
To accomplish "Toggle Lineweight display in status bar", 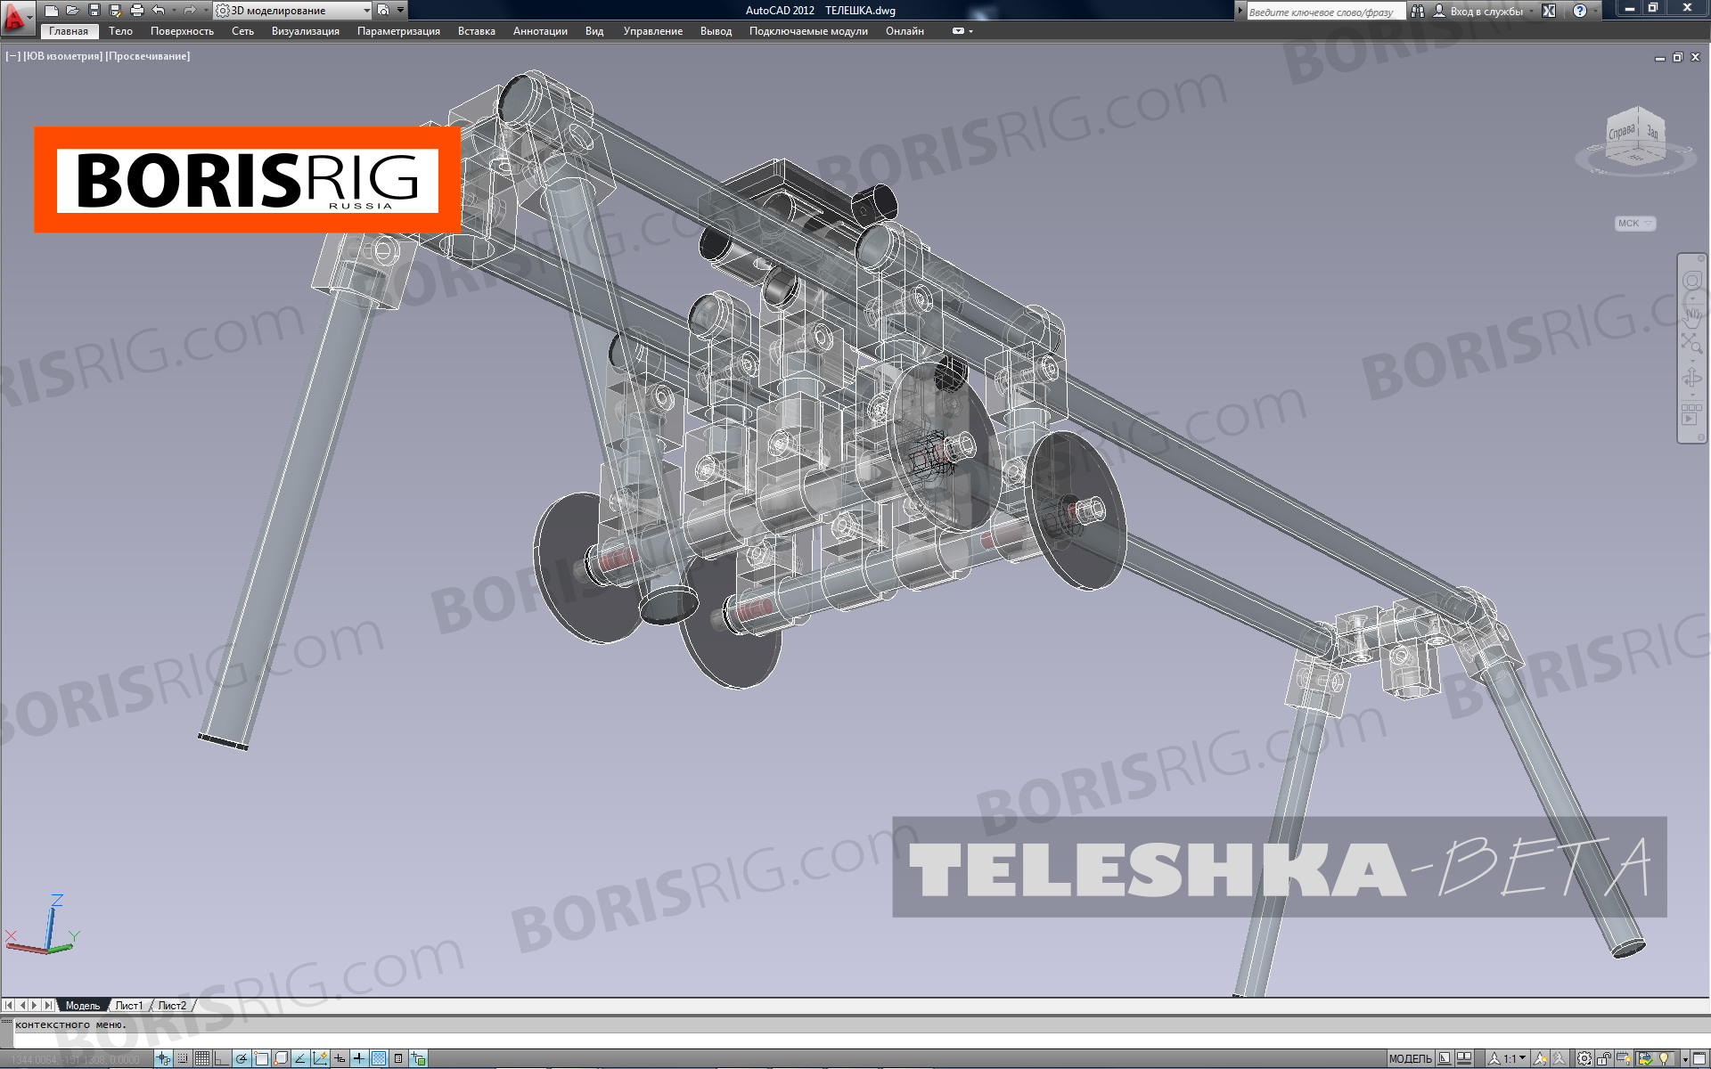I will tap(359, 1059).
